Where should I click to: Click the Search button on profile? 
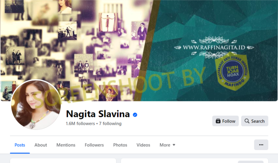(x=255, y=121)
